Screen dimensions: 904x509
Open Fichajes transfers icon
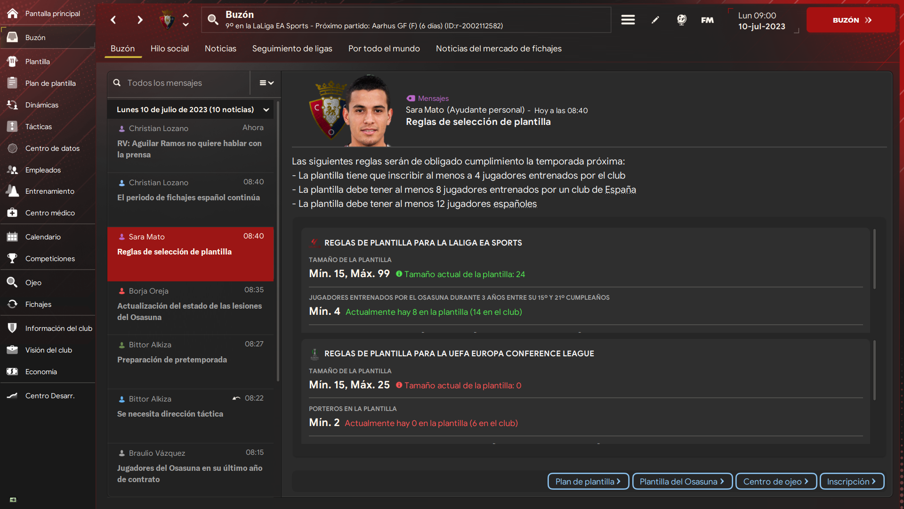pyautogui.click(x=13, y=304)
